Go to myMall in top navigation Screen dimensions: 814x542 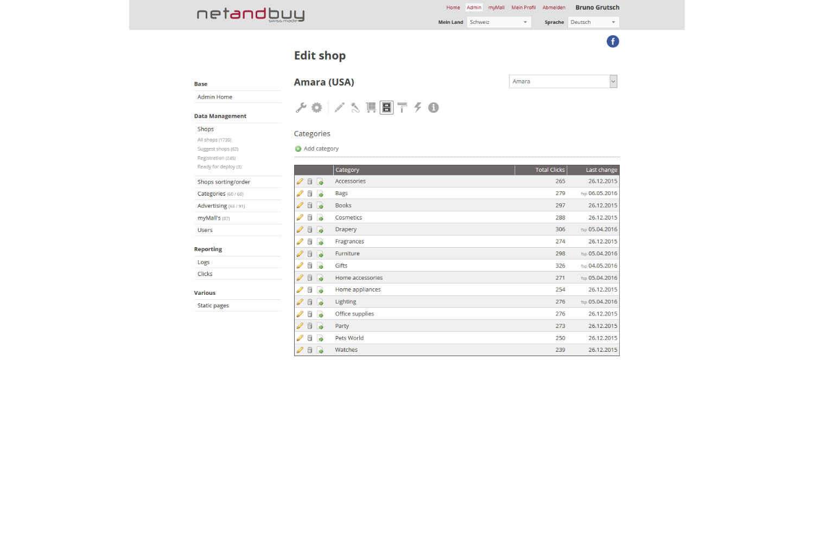496,8
